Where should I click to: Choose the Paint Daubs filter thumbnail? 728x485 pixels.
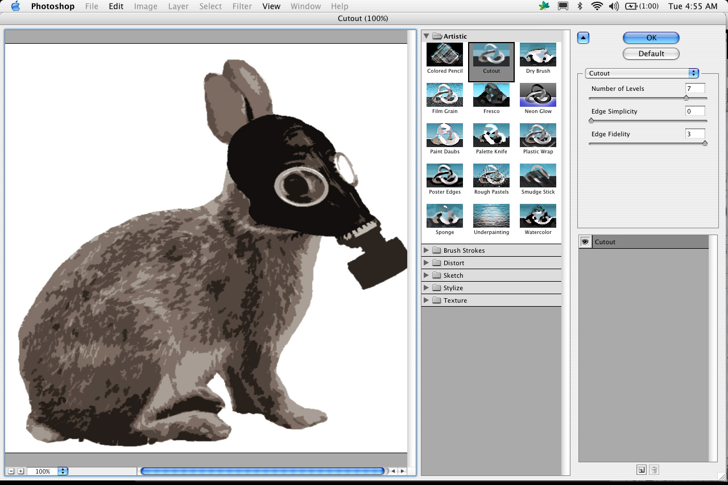pyautogui.click(x=445, y=135)
